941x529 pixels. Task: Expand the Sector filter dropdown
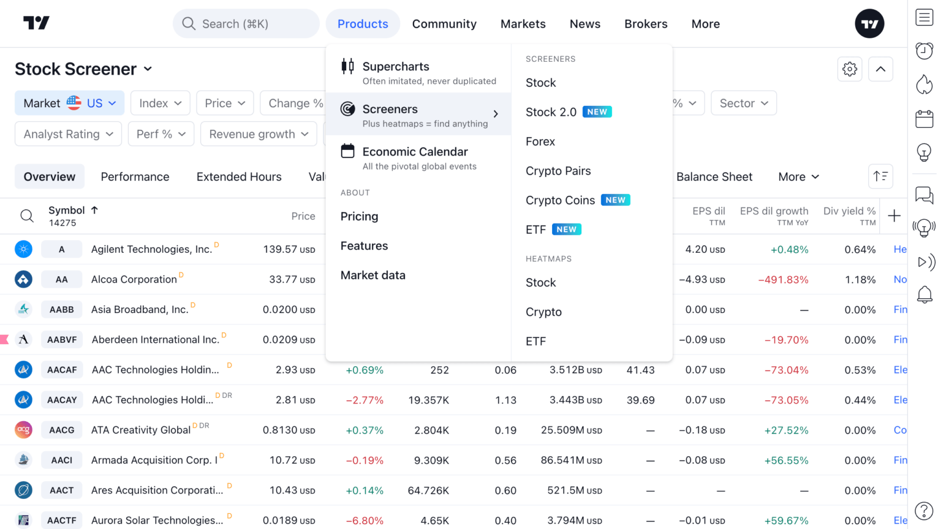[744, 103]
